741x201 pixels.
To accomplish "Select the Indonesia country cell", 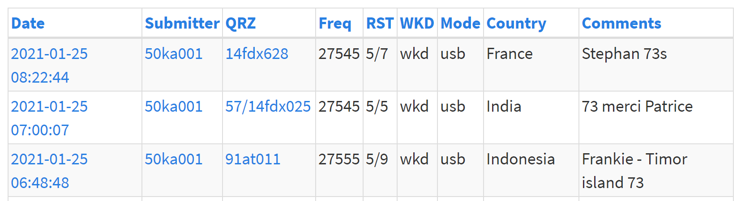I will [x=531, y=170].
